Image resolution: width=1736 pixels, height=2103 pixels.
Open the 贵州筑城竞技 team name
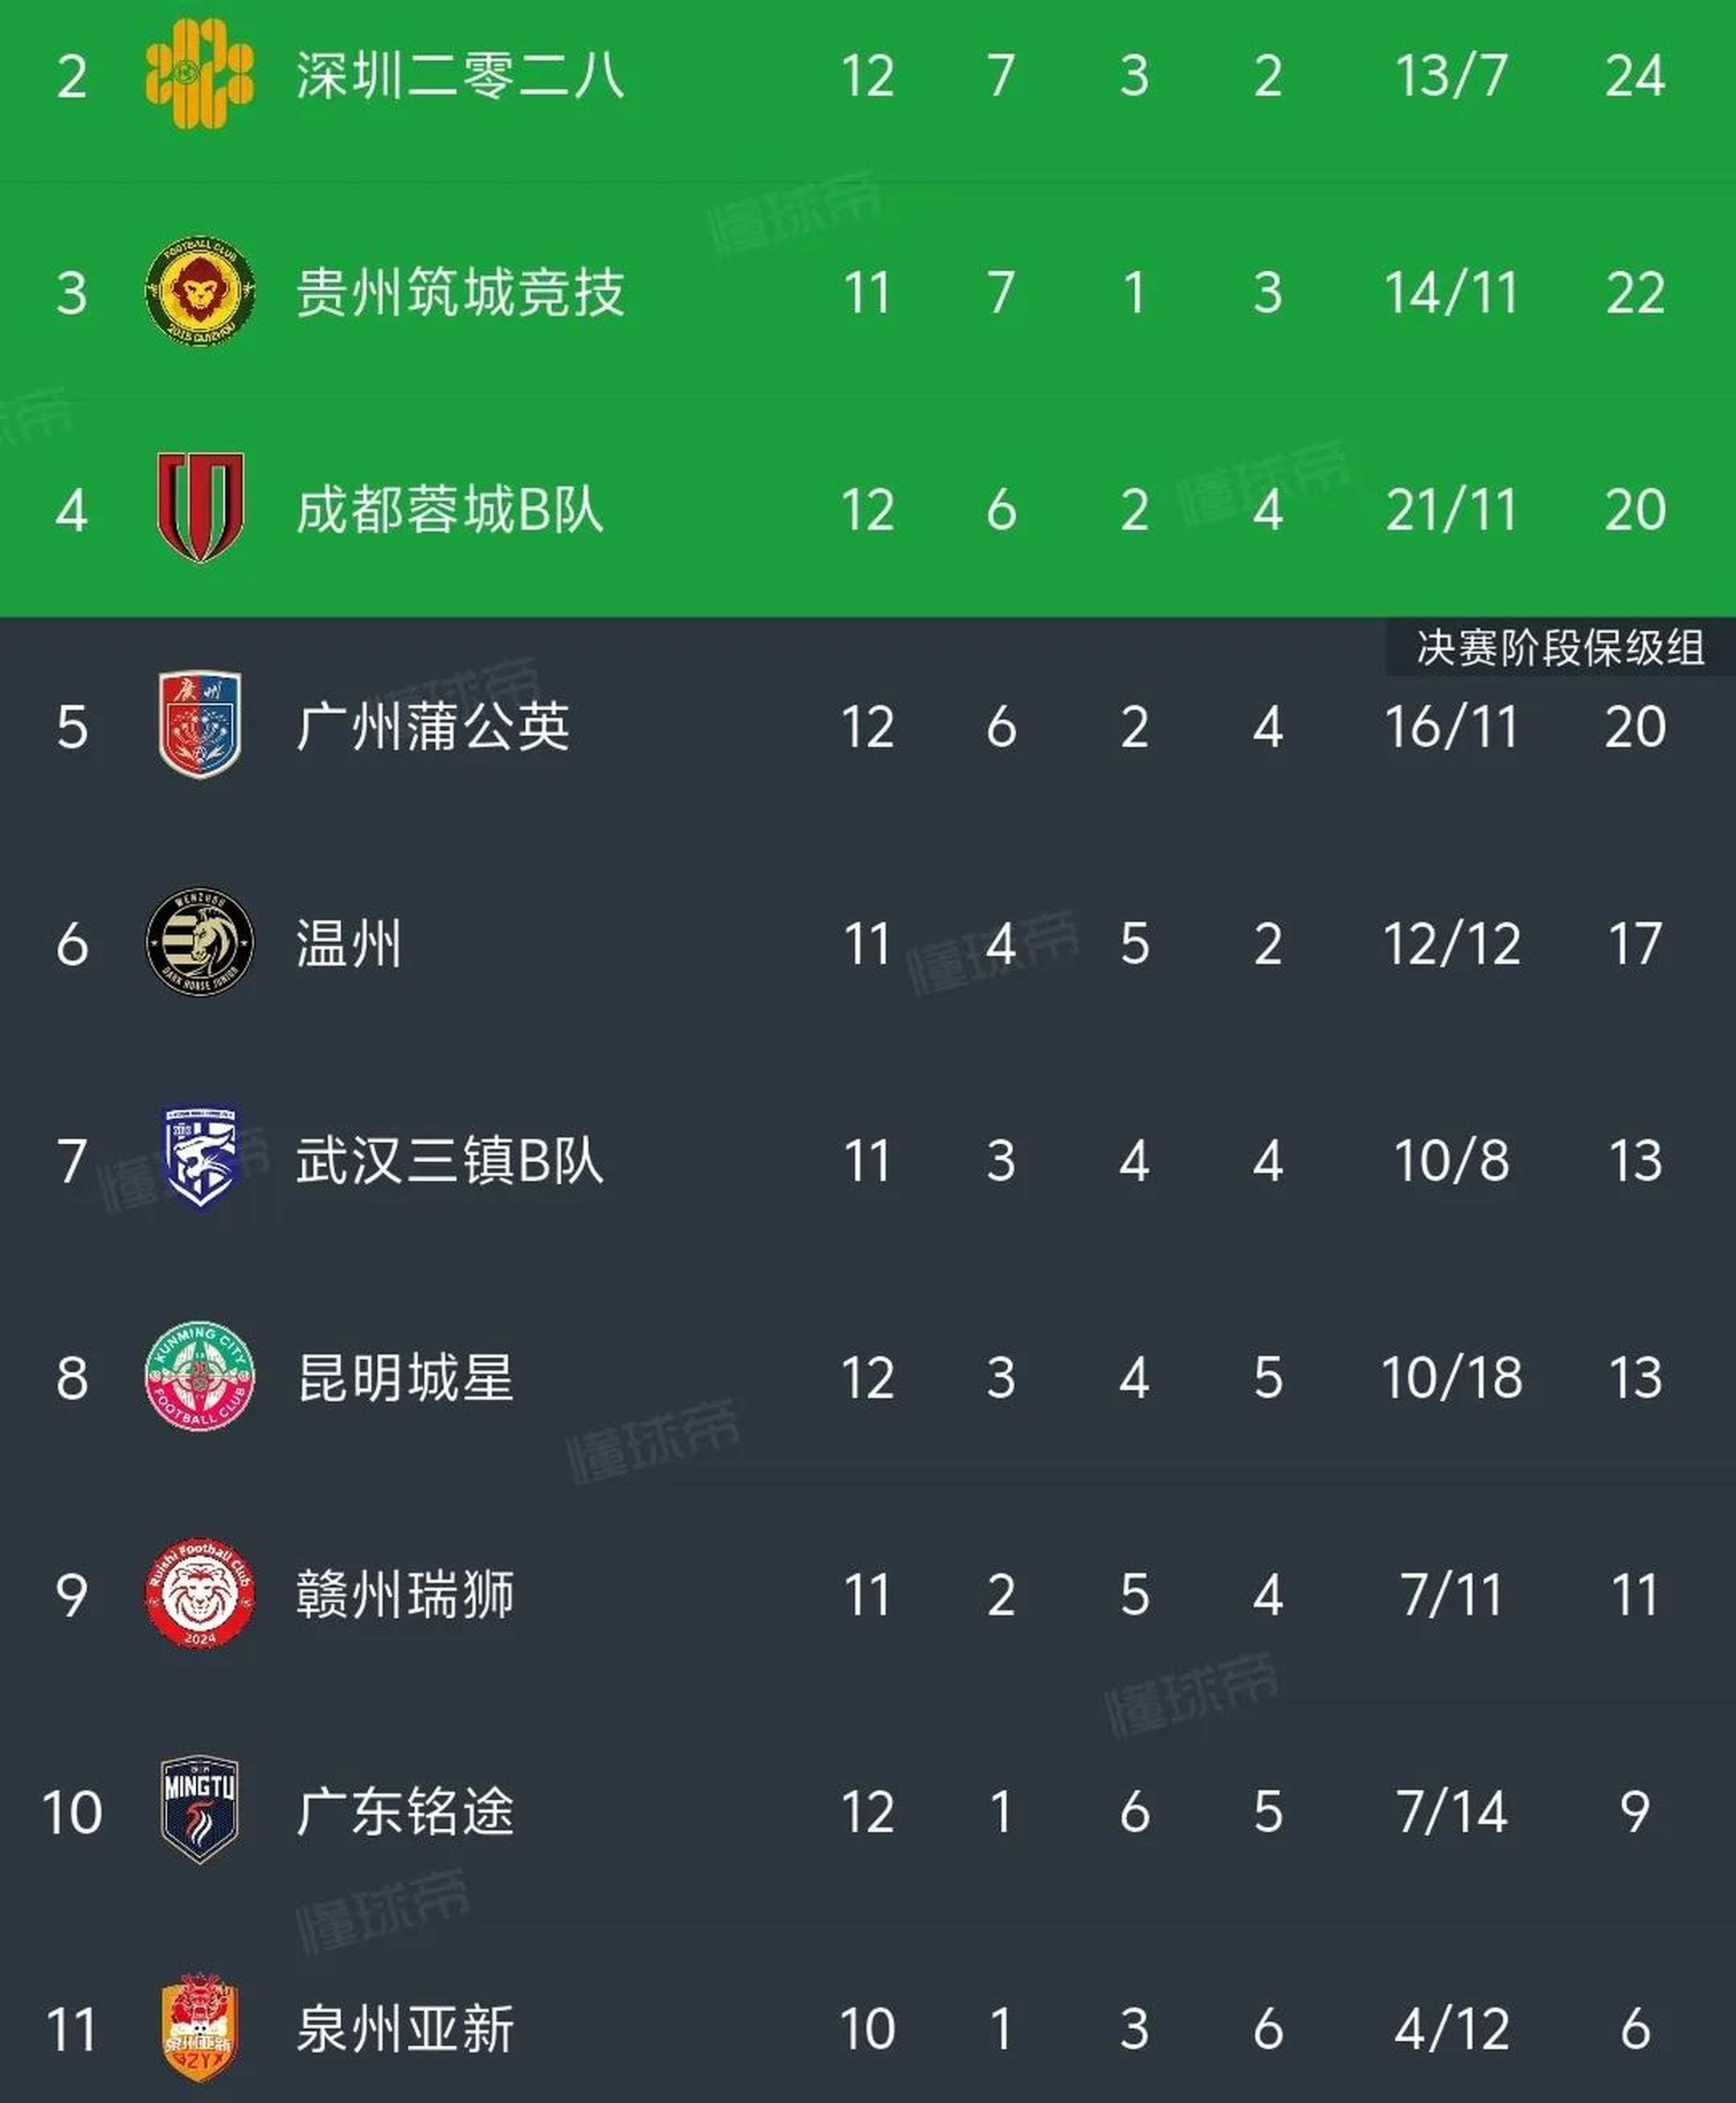460,292
